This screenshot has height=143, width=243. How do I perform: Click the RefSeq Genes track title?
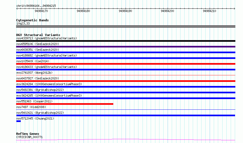(28, 134)
